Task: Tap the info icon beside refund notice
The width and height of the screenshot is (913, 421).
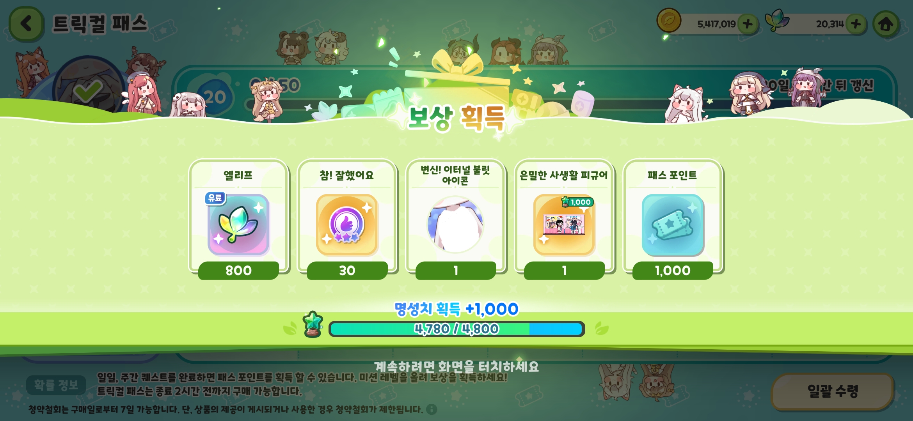Action: 432,409
